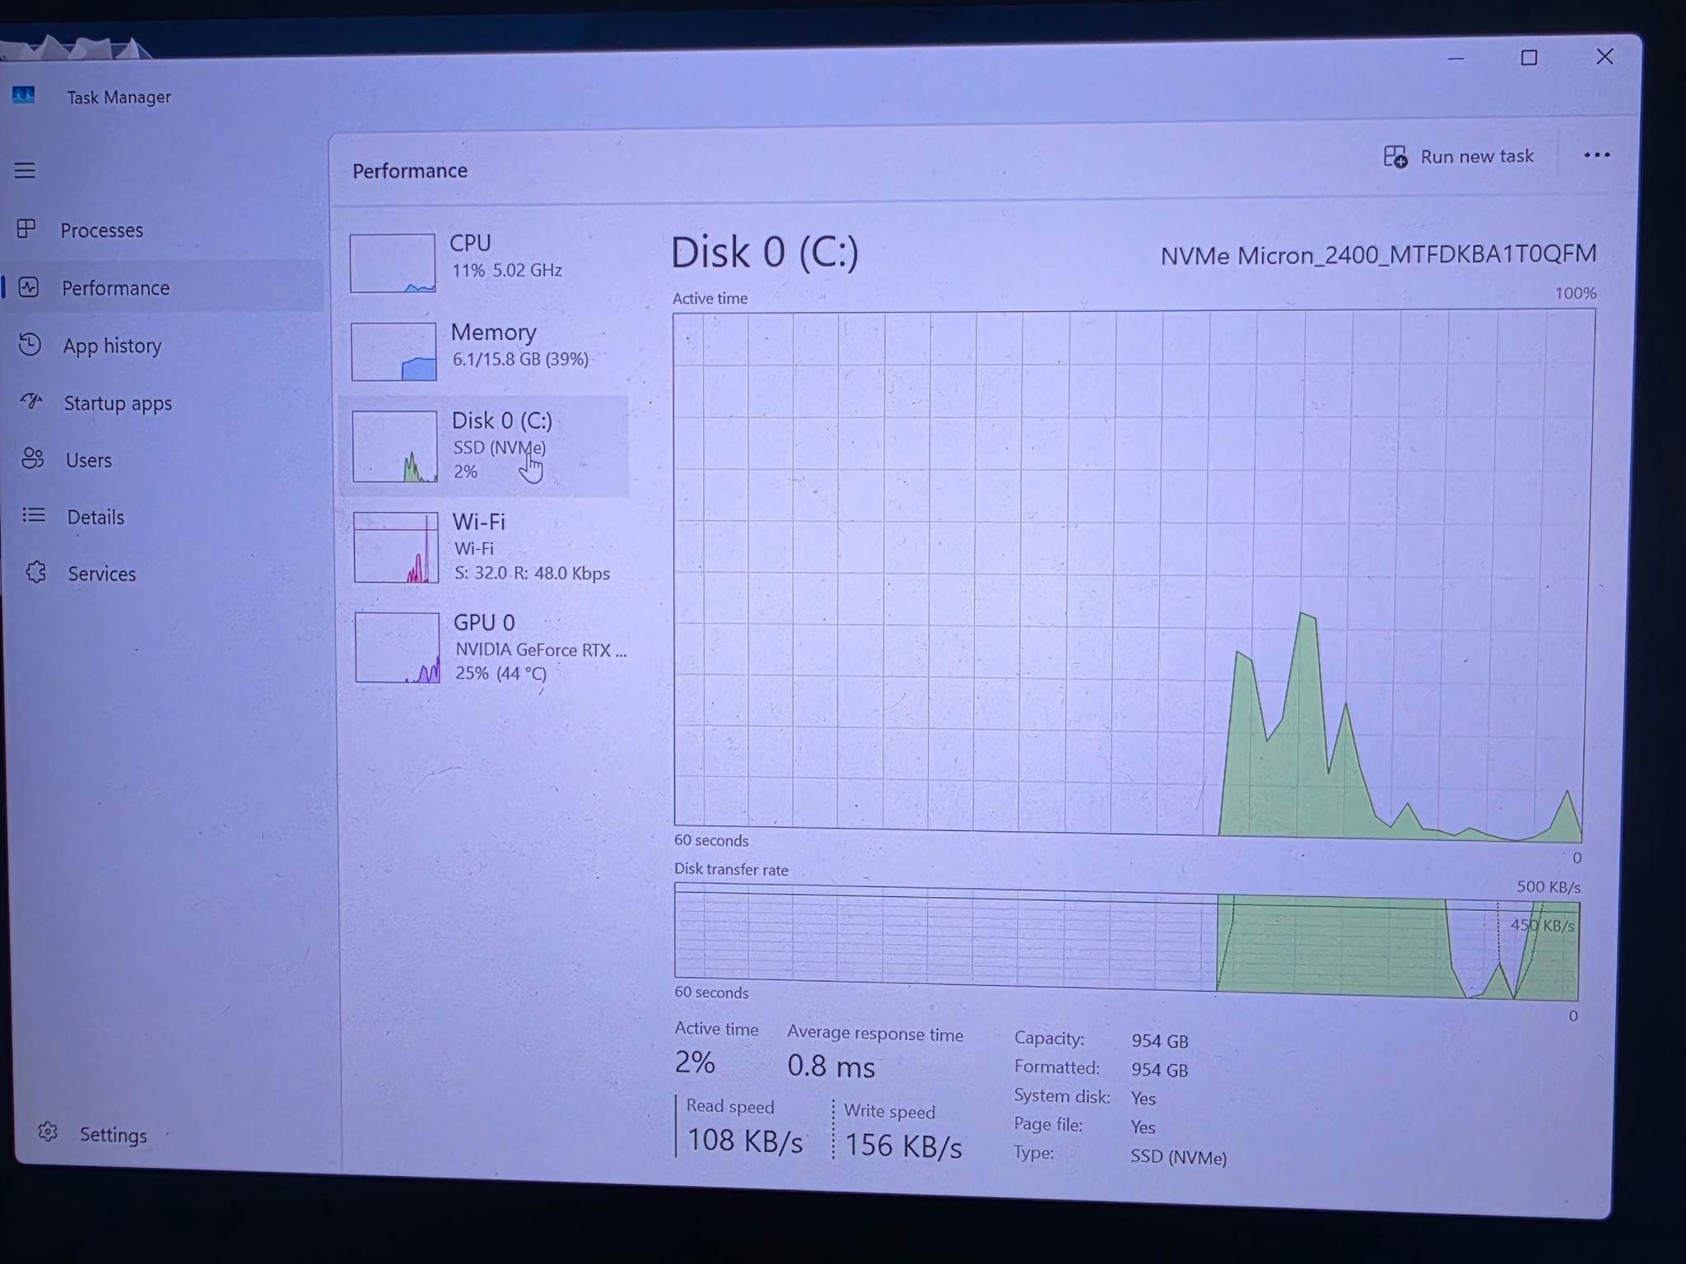
Task: Click the 2% Active time value
Action: point(695,1062)
